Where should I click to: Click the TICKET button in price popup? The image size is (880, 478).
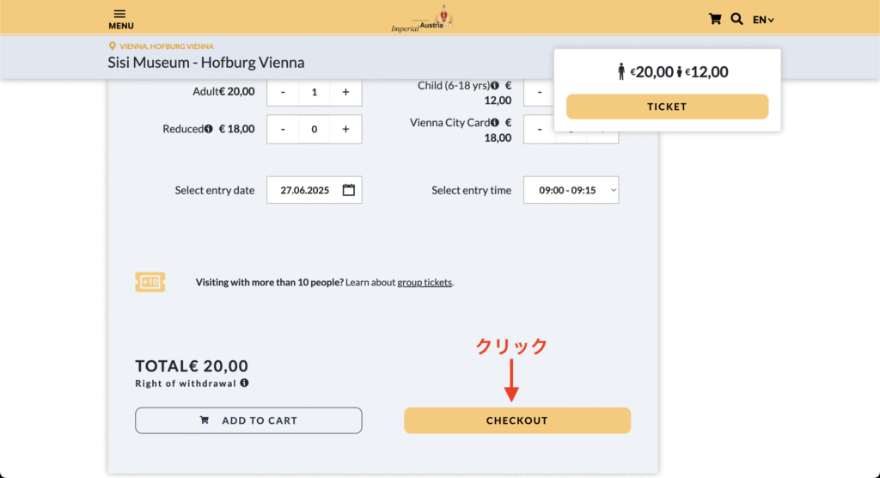(x=667, y=107)
